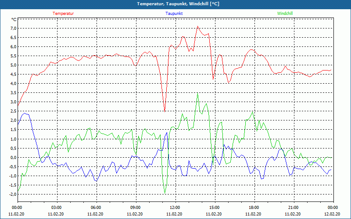Click the -1,5 y-axis value

click(x=13, y=185)
